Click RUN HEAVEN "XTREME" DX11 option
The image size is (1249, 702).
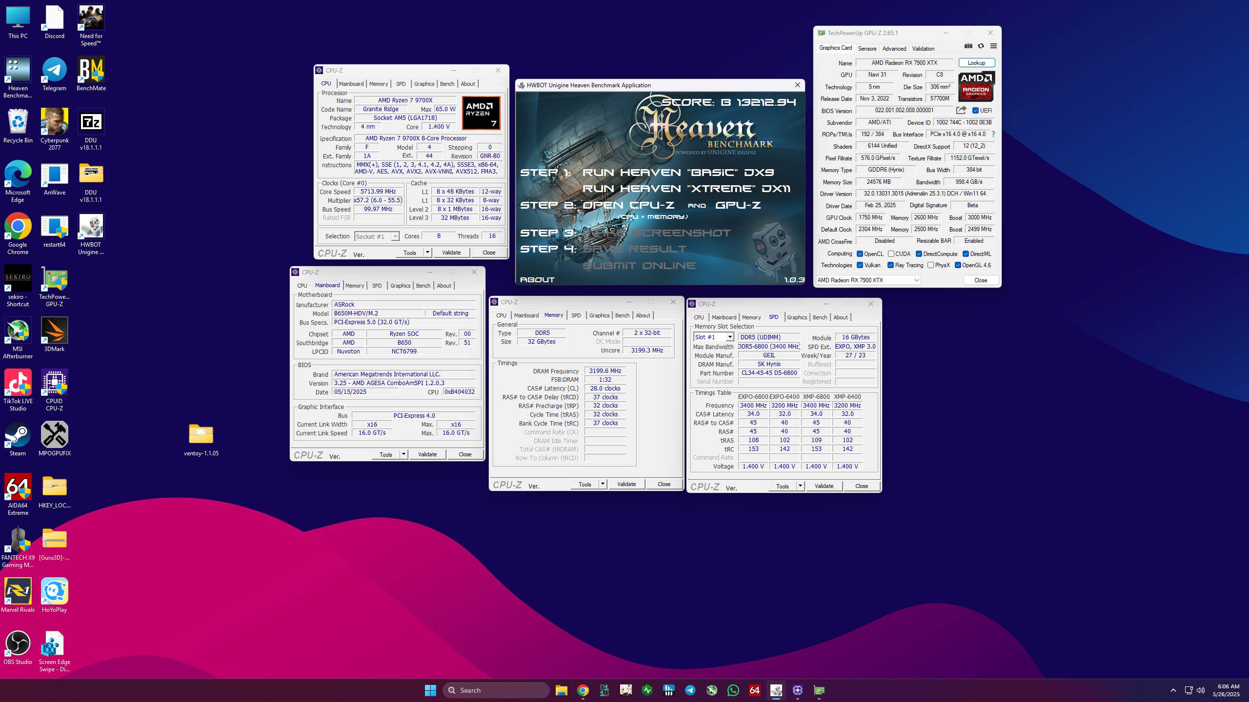pyautogui.click(x=686, y=189)
